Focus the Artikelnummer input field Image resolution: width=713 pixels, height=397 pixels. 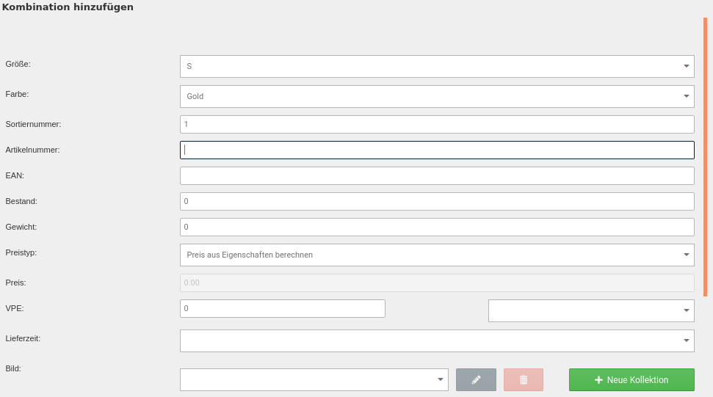pos(436,150)
